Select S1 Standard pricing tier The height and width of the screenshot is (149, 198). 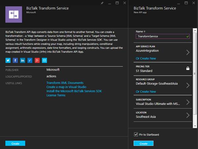[x=144, y=71]
